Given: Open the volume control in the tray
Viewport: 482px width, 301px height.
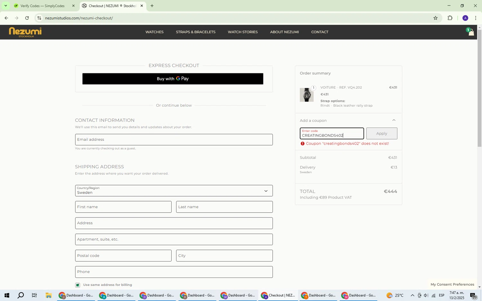Looking at the screenshot, I should click(426, 296).
